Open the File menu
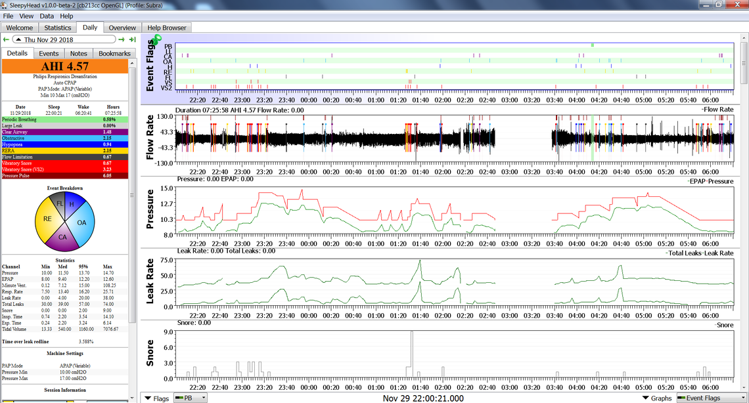 (8, 16)
